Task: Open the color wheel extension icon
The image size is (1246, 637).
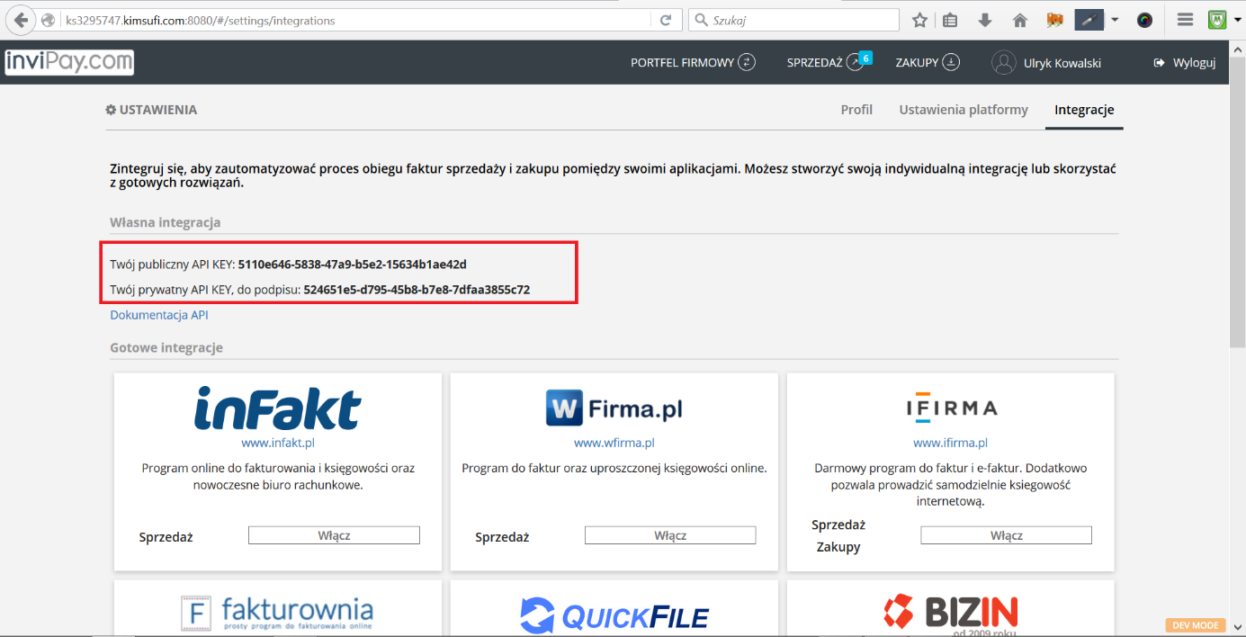Action: (1144, 20)
